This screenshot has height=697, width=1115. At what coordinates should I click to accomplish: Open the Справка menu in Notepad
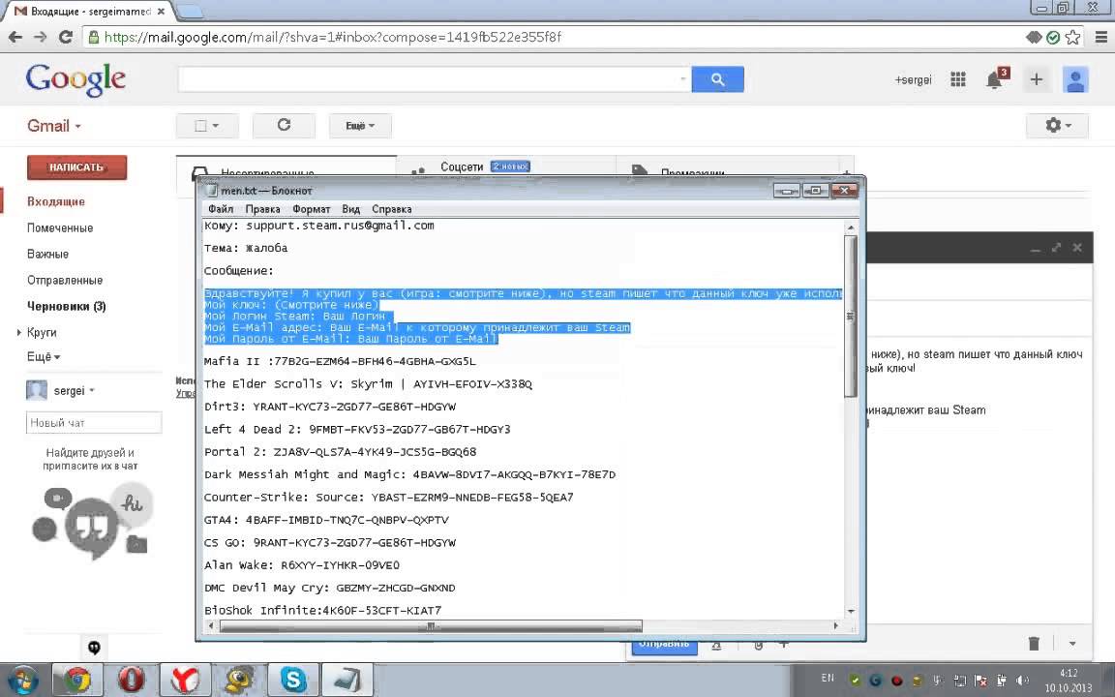392,209
